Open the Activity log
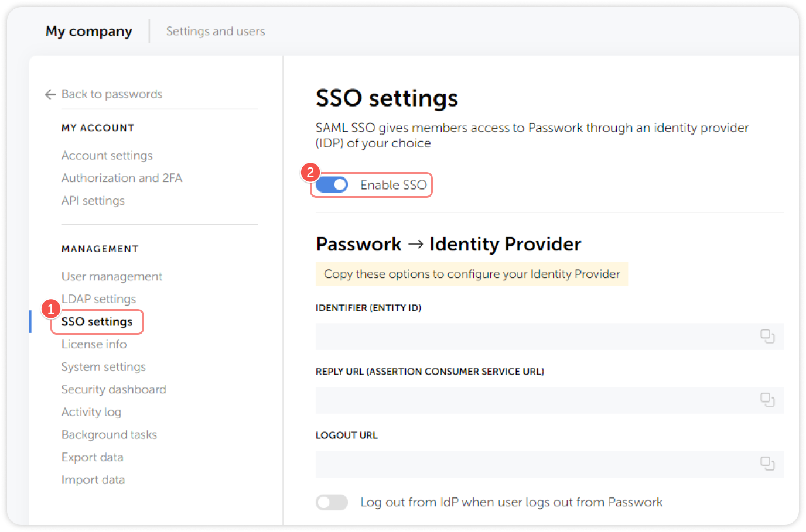The image size is (806, 532). pyautogui.click(x=91, y=412)
